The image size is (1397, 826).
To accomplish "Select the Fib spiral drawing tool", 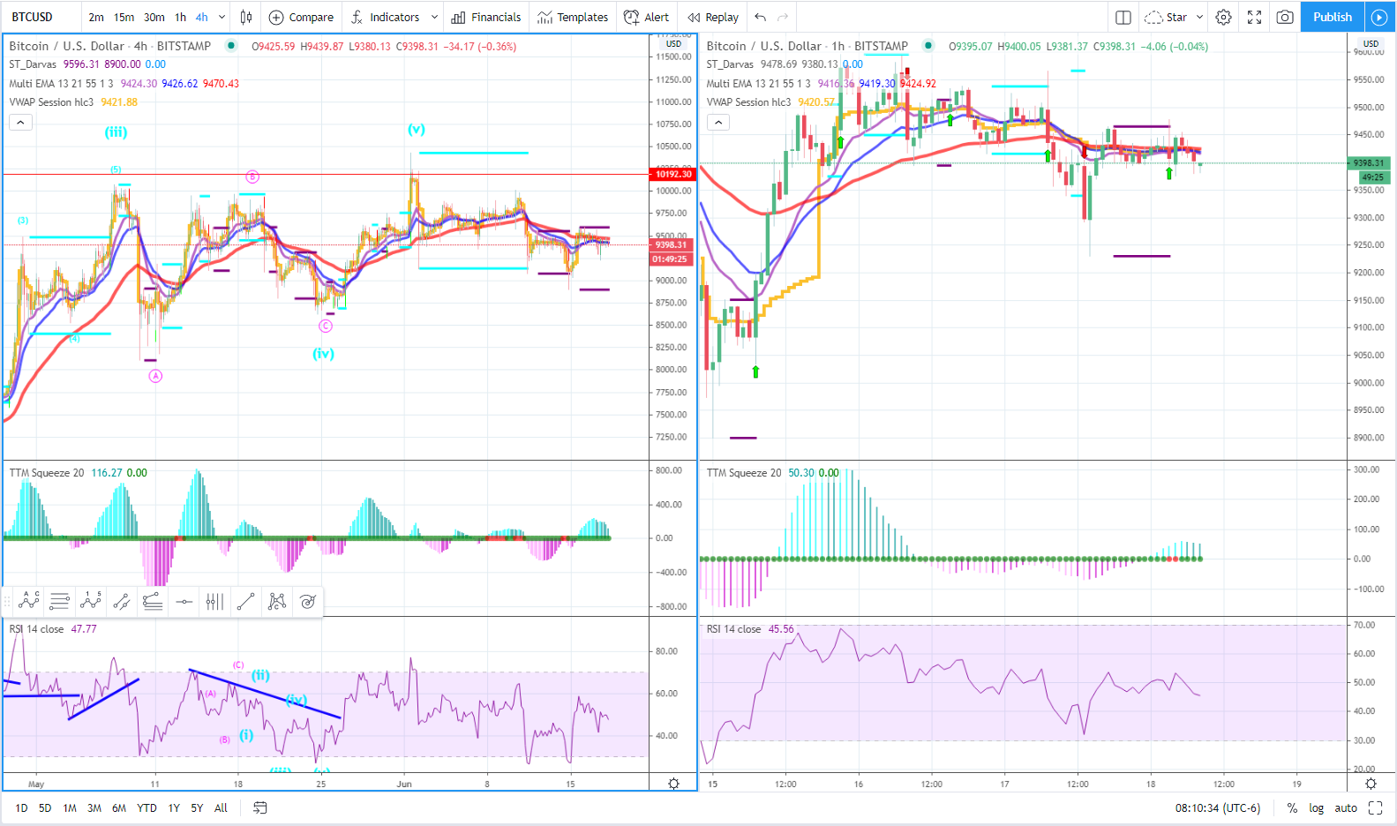I will point(308,602).
